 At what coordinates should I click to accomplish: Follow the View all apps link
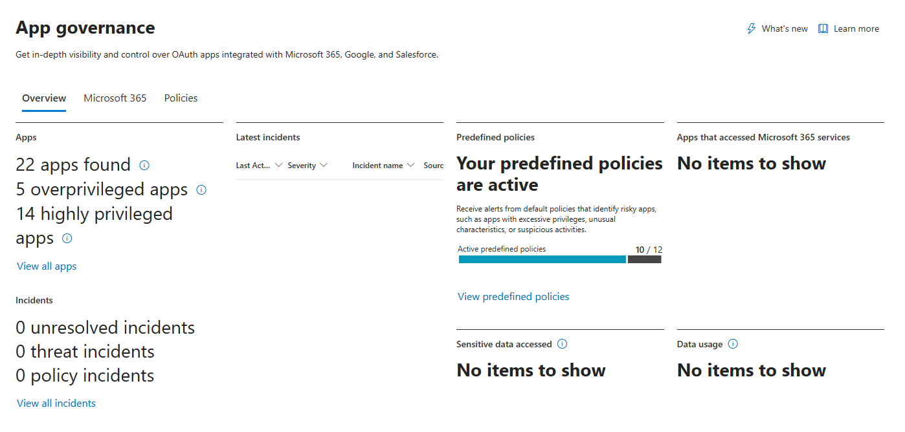(47, 266)
